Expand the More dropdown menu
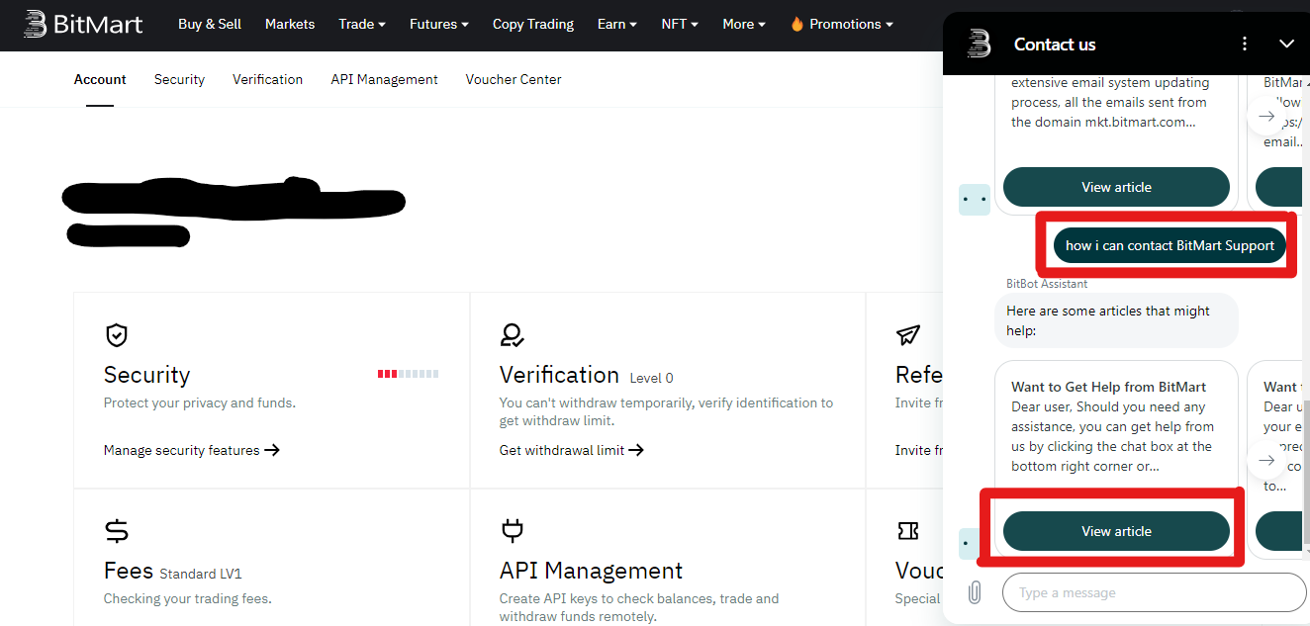Viewport: 1310px width, 626px height. [x=744, y=24]
